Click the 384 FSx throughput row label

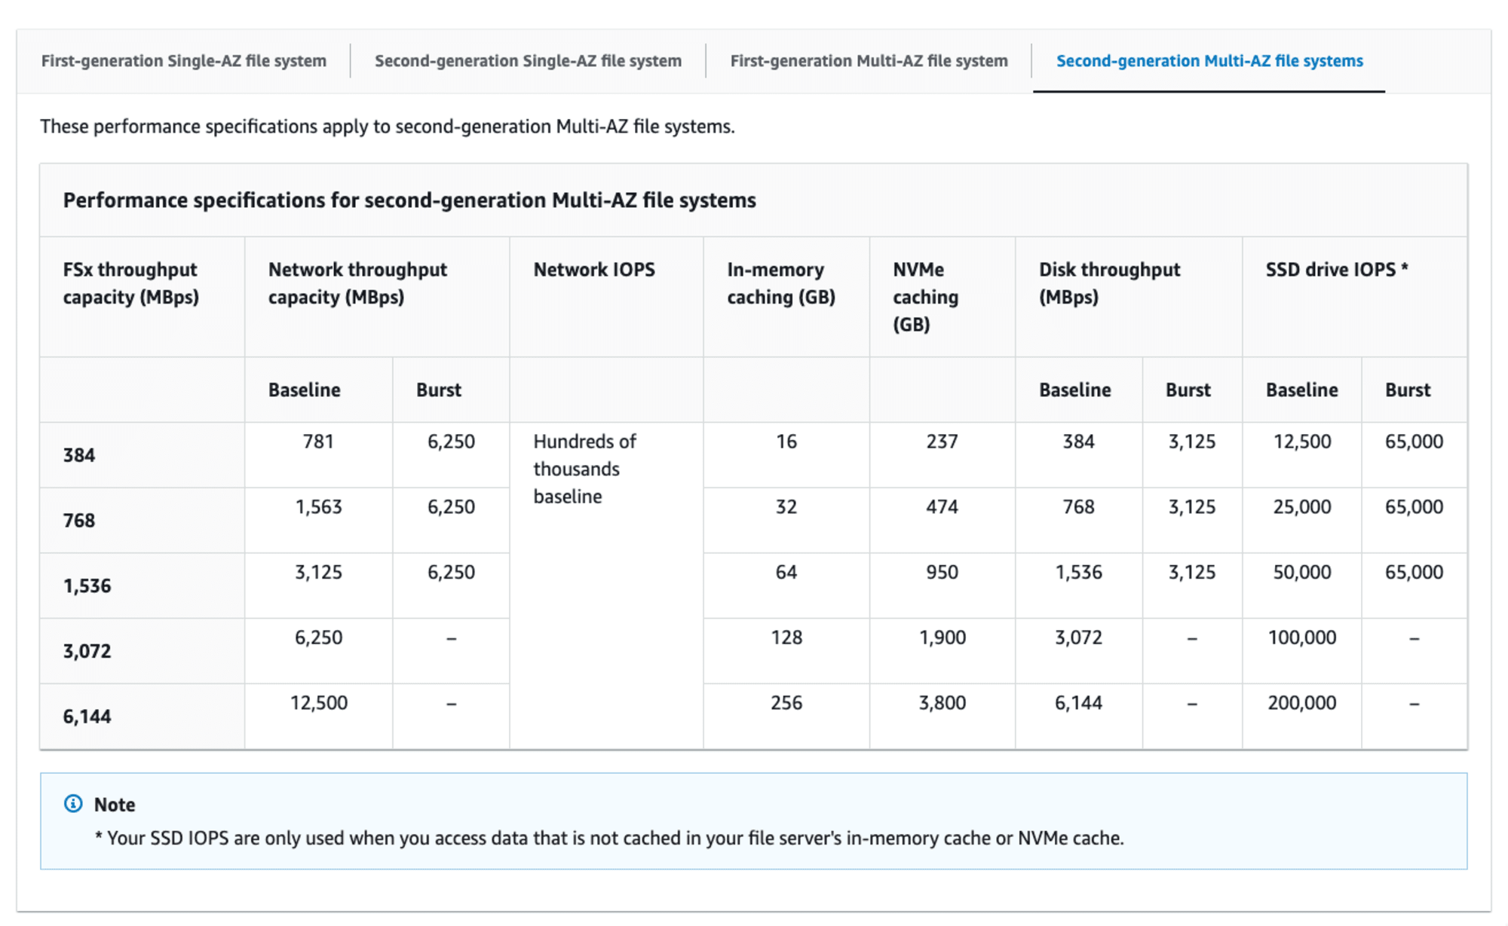(x=79, y=455)
